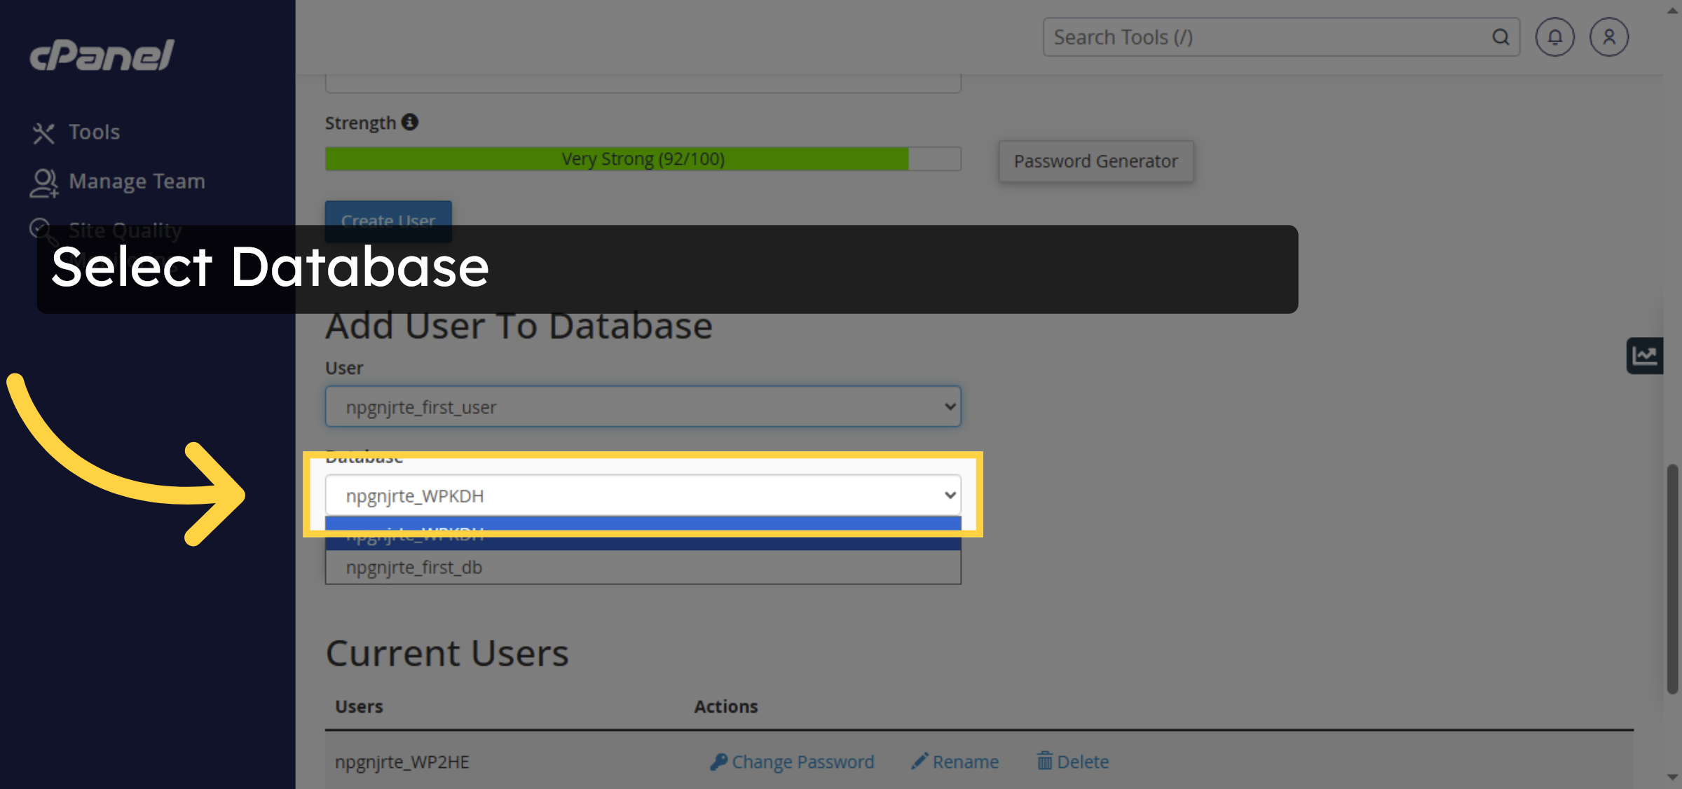Open the analytics chart panel on the right

[x=1644, y=355]
